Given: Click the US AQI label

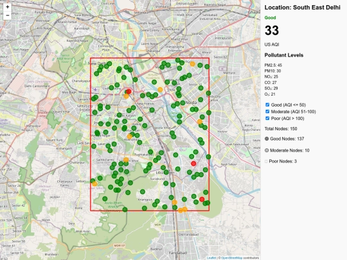Looking at the screenshot, I should coord(272,44).
